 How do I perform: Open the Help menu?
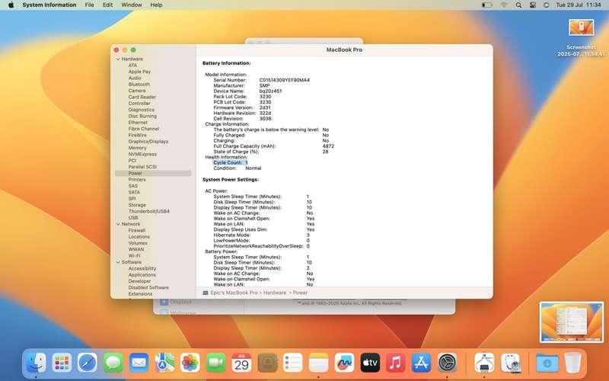156,5
